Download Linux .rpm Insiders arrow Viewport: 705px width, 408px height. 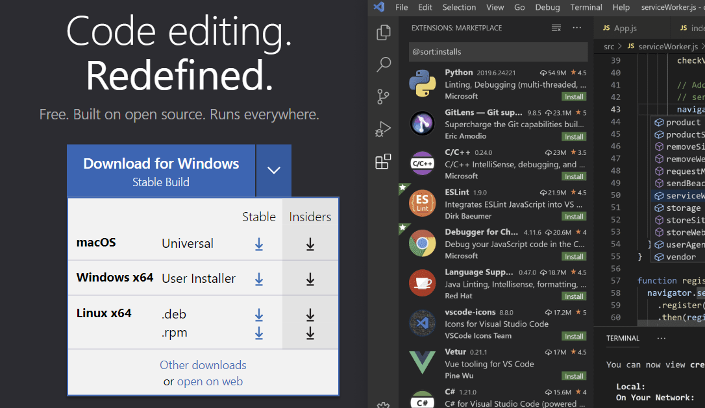pos(310,333)
